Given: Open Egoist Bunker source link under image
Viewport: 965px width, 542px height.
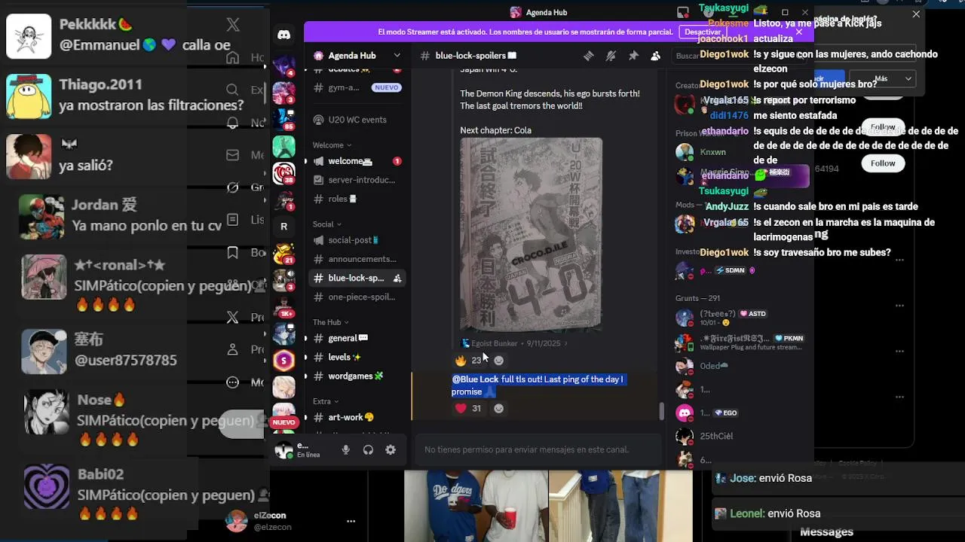Looking at the screenshot, I should point(495,343).
